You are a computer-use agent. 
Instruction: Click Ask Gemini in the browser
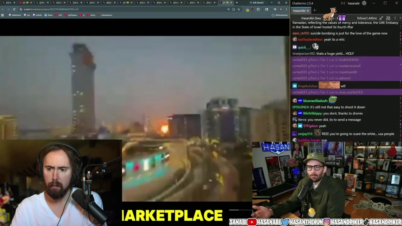257,3
